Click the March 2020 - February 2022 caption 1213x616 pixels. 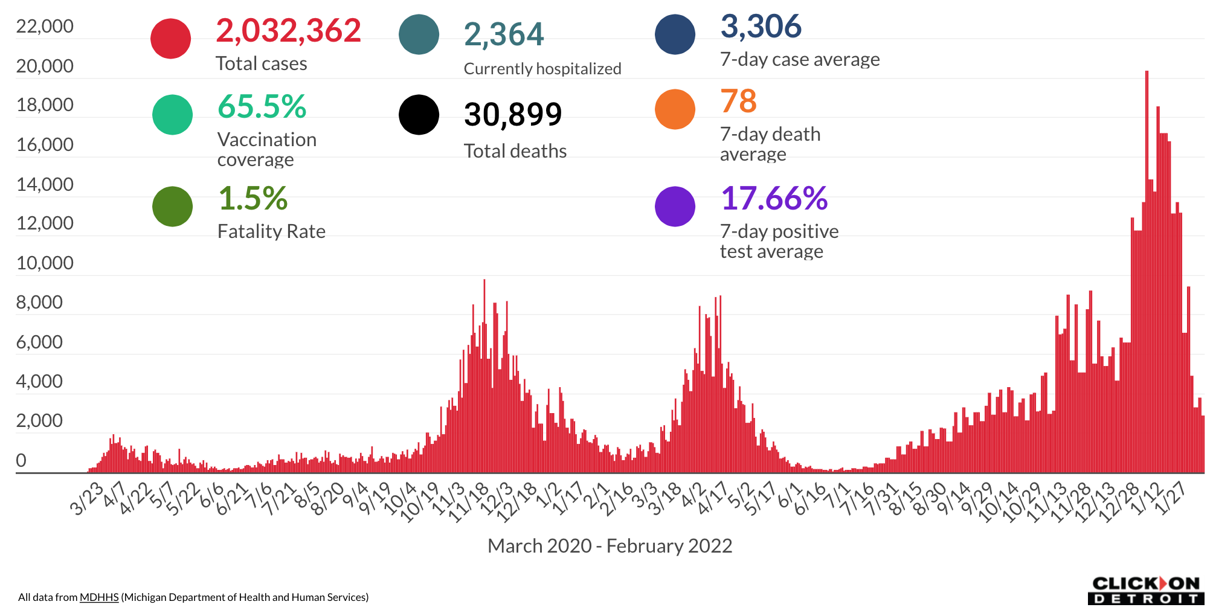(610, 546)
